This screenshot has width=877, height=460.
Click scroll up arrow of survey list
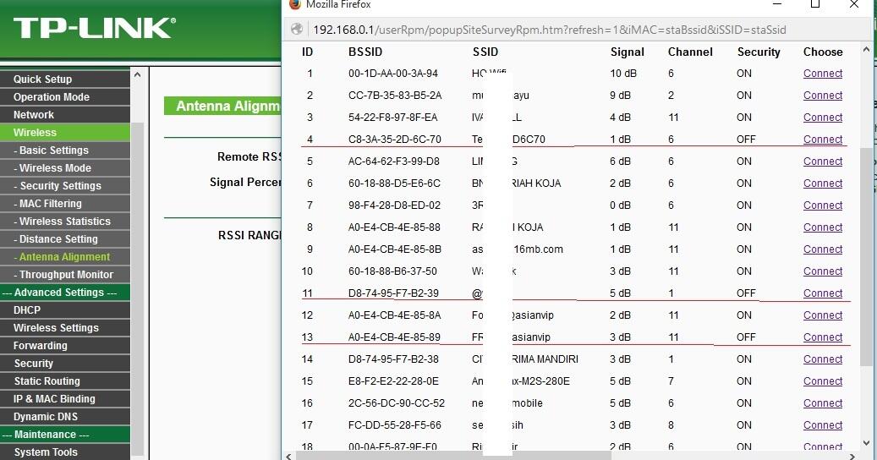[866, 49]
